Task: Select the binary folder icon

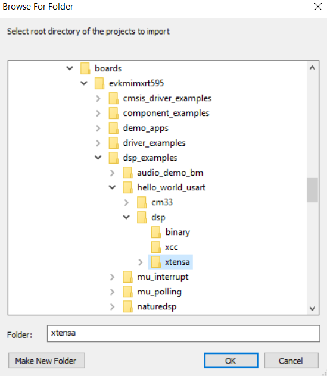Action: pyautogui.click(x=156, y=232)
